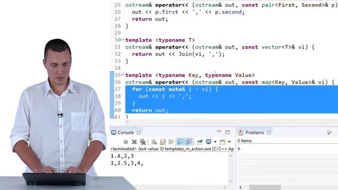
Task: Collapse template fold marker at line 35
Action: (x=123, y=75)
